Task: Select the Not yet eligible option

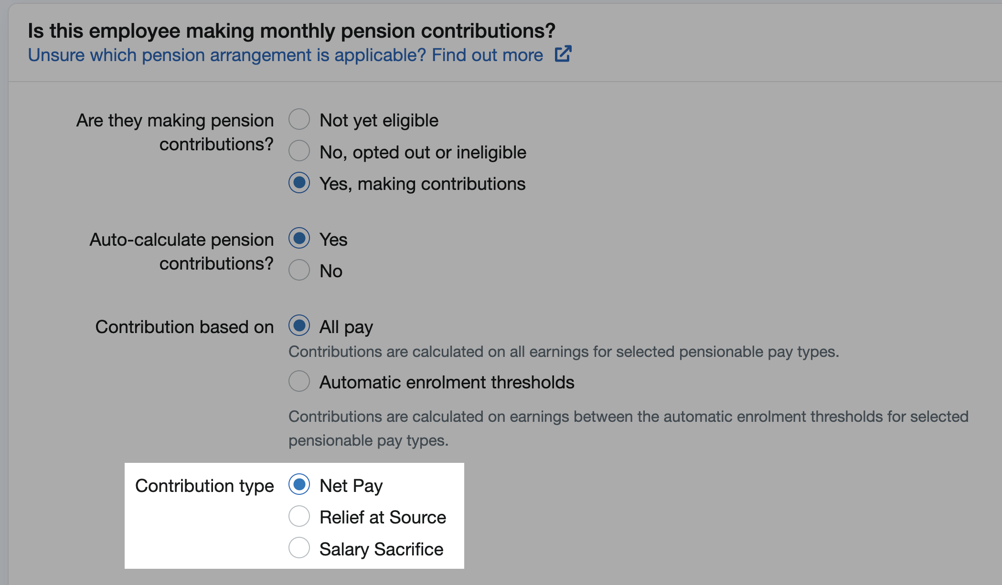Action: 299,119
